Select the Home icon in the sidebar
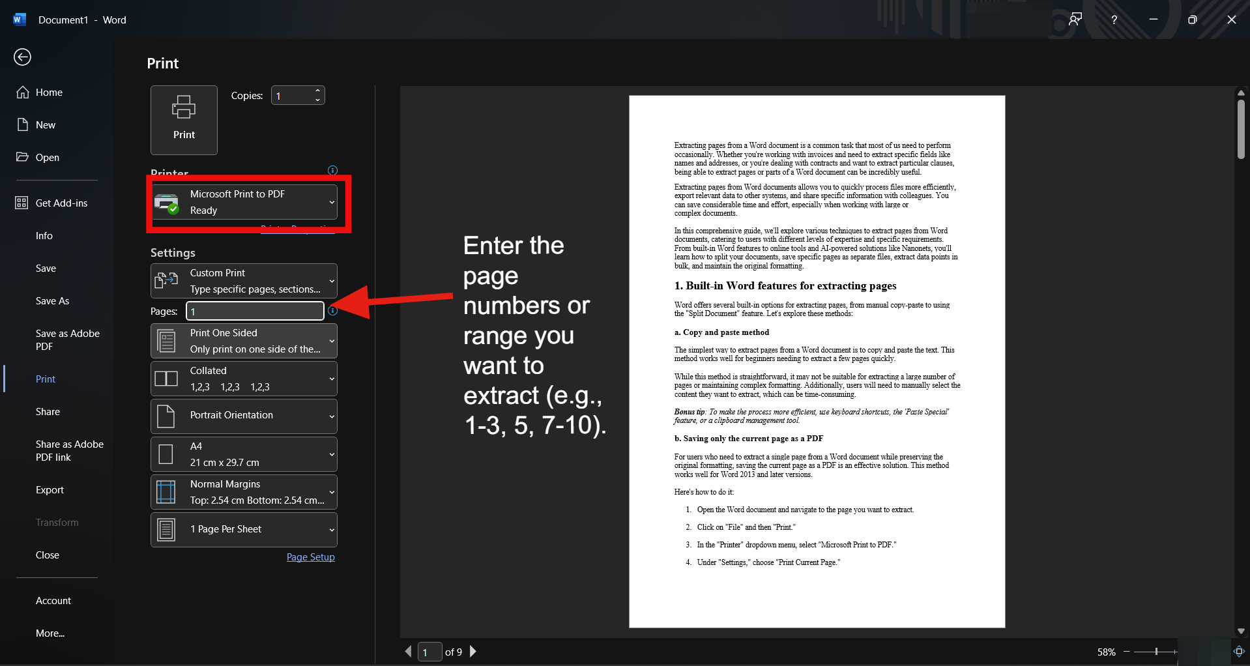The height and width of the screenshot is (666, 1250). (x=22, y=92)
